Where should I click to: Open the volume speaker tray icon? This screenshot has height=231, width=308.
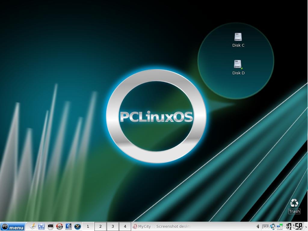tap(273, 226)
